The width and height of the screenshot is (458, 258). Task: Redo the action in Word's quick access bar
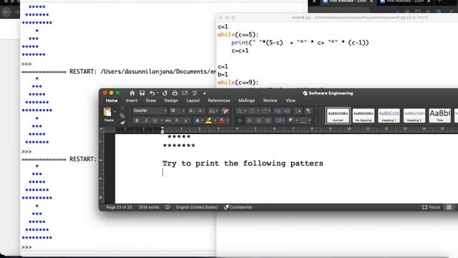pyautogui.click(x=165, y=93)
